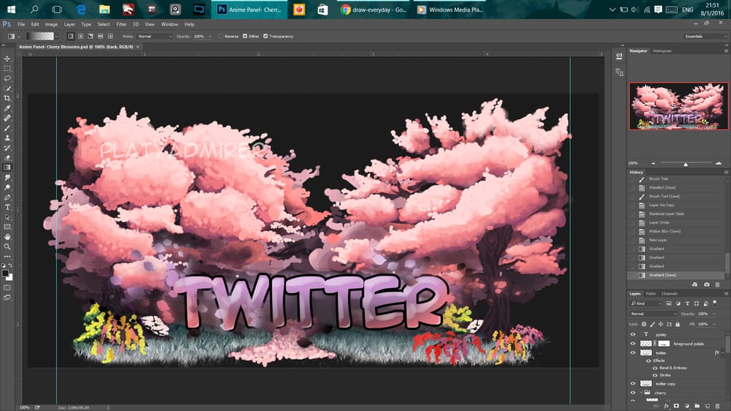This screenshot has width=731, height=411.
Task: Choose the Diamond Gradient style icon
Action: click(110, 36)
